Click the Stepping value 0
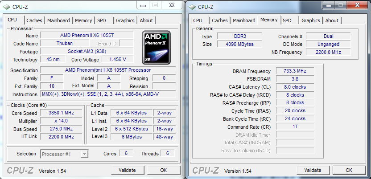Viewport: 371px width, 179px height. tap(164, 78)
